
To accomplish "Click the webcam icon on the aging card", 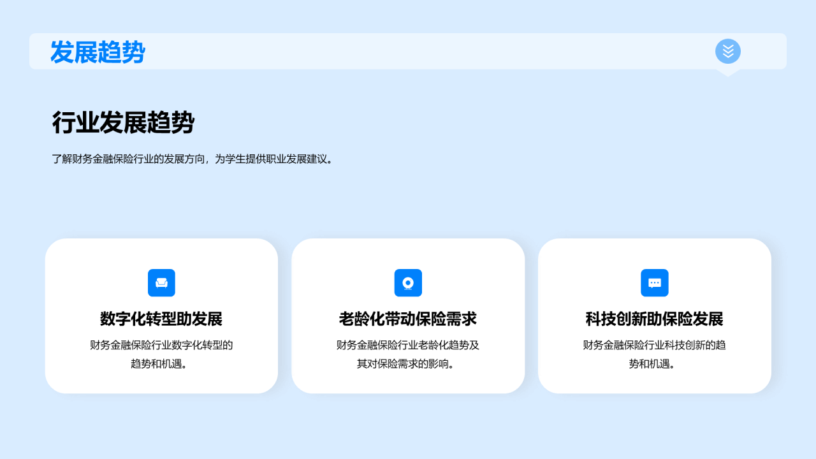I will click(x=408, y=282).
